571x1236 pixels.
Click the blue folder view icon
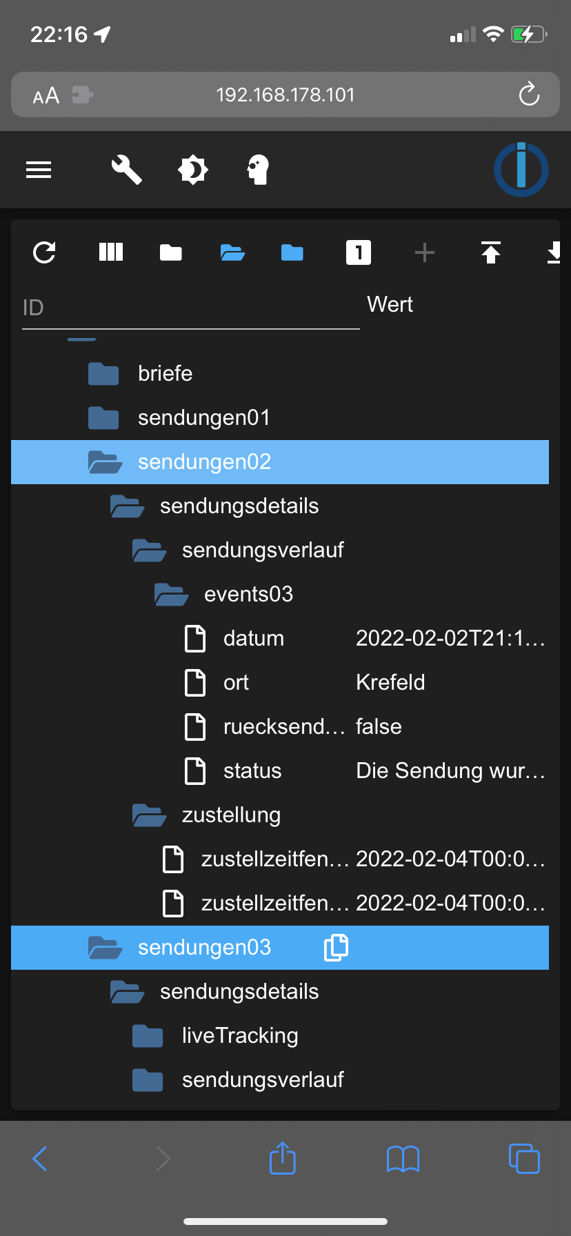(x=292, y=252)
